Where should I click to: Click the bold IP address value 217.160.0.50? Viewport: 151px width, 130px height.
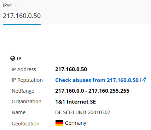click(71, 69)
